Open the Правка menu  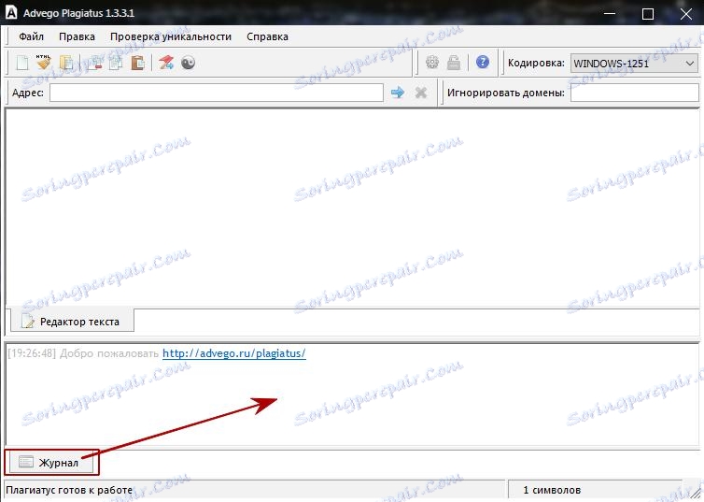(77, 36)
